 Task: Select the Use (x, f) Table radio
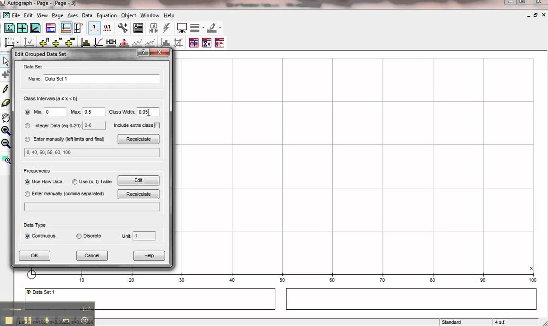click(x=75, y=182)
